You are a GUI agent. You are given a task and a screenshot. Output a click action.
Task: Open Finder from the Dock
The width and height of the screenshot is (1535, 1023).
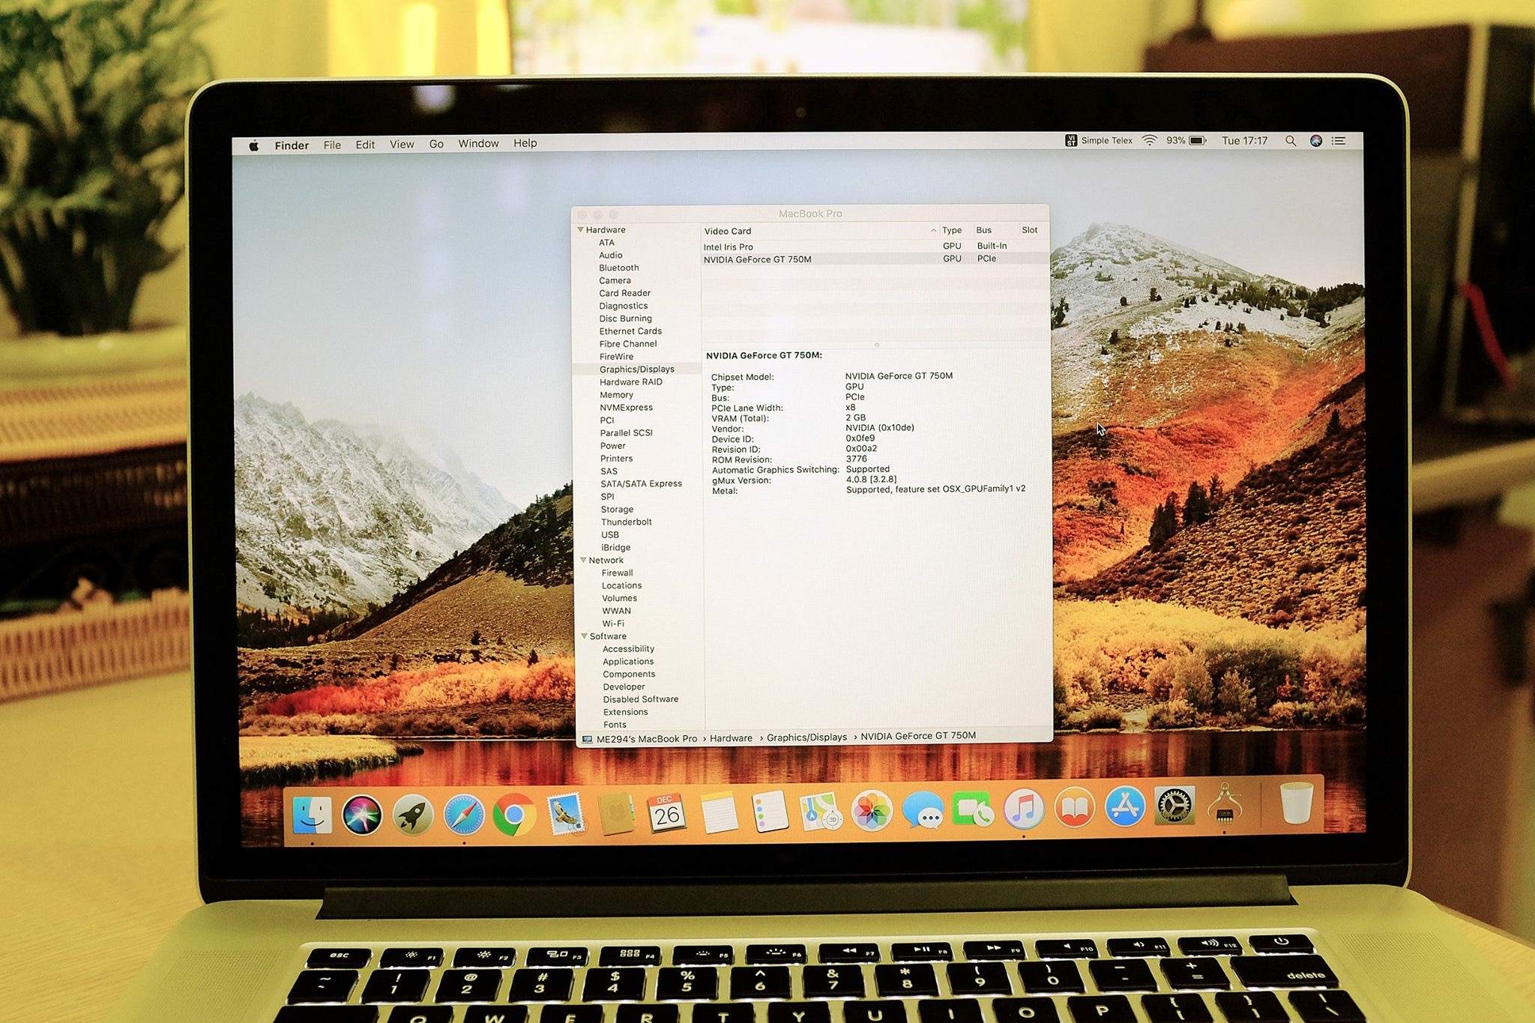tap(313, 815)
